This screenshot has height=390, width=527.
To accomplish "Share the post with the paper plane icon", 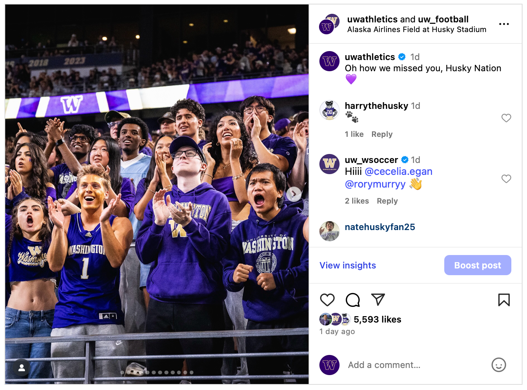I will tap(378, 300).
